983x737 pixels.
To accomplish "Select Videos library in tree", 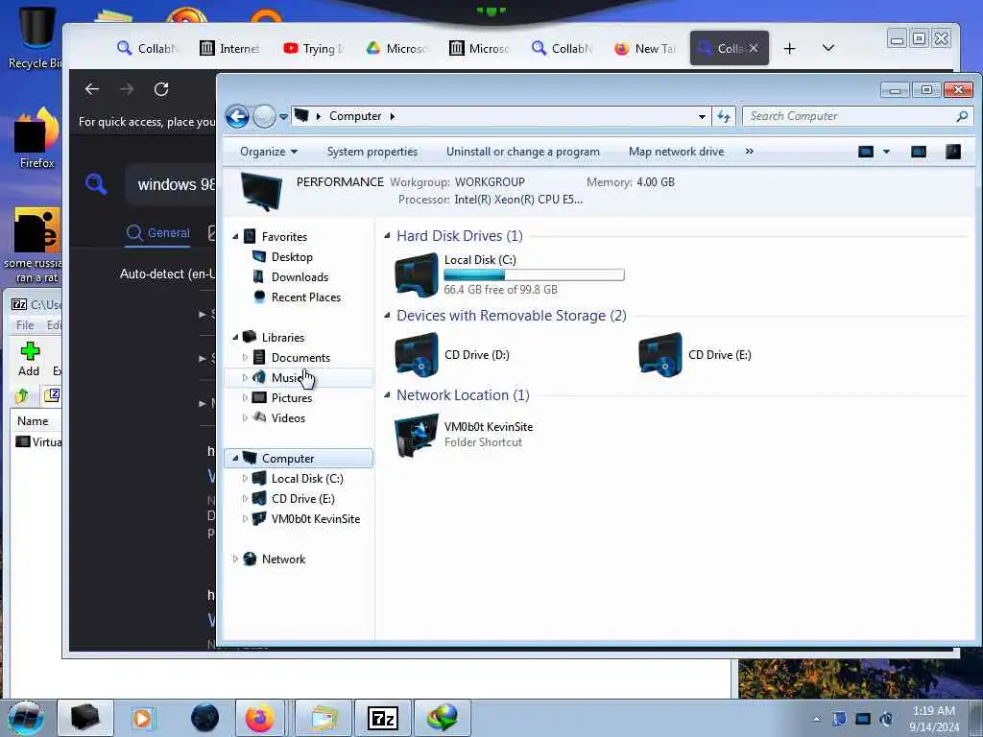I will coord(288,418).
